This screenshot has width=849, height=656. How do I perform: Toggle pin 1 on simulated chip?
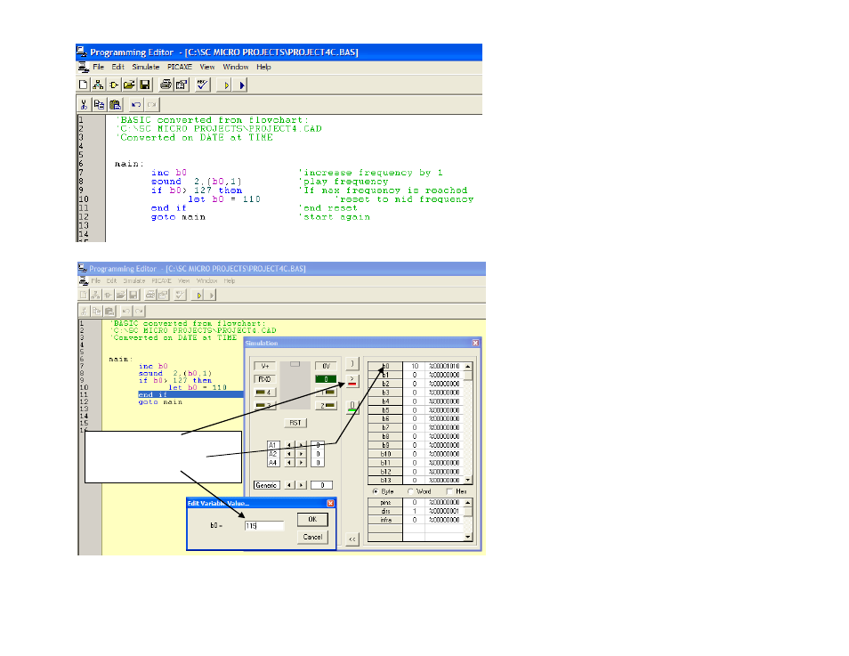click(326, 393)
